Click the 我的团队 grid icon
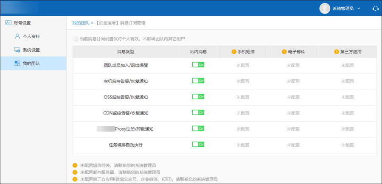 tap(17, 63)
